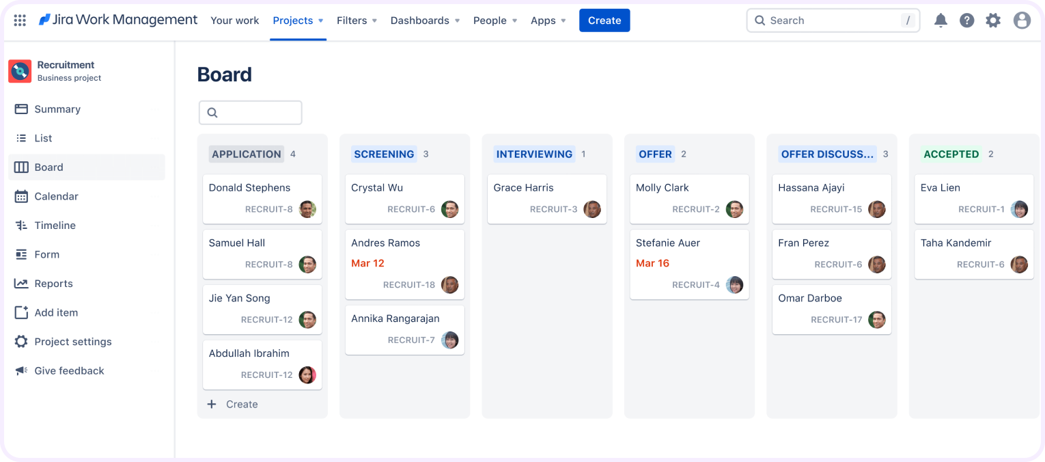
Task: Open the settings gear in top bar
Action: point(993,21)
